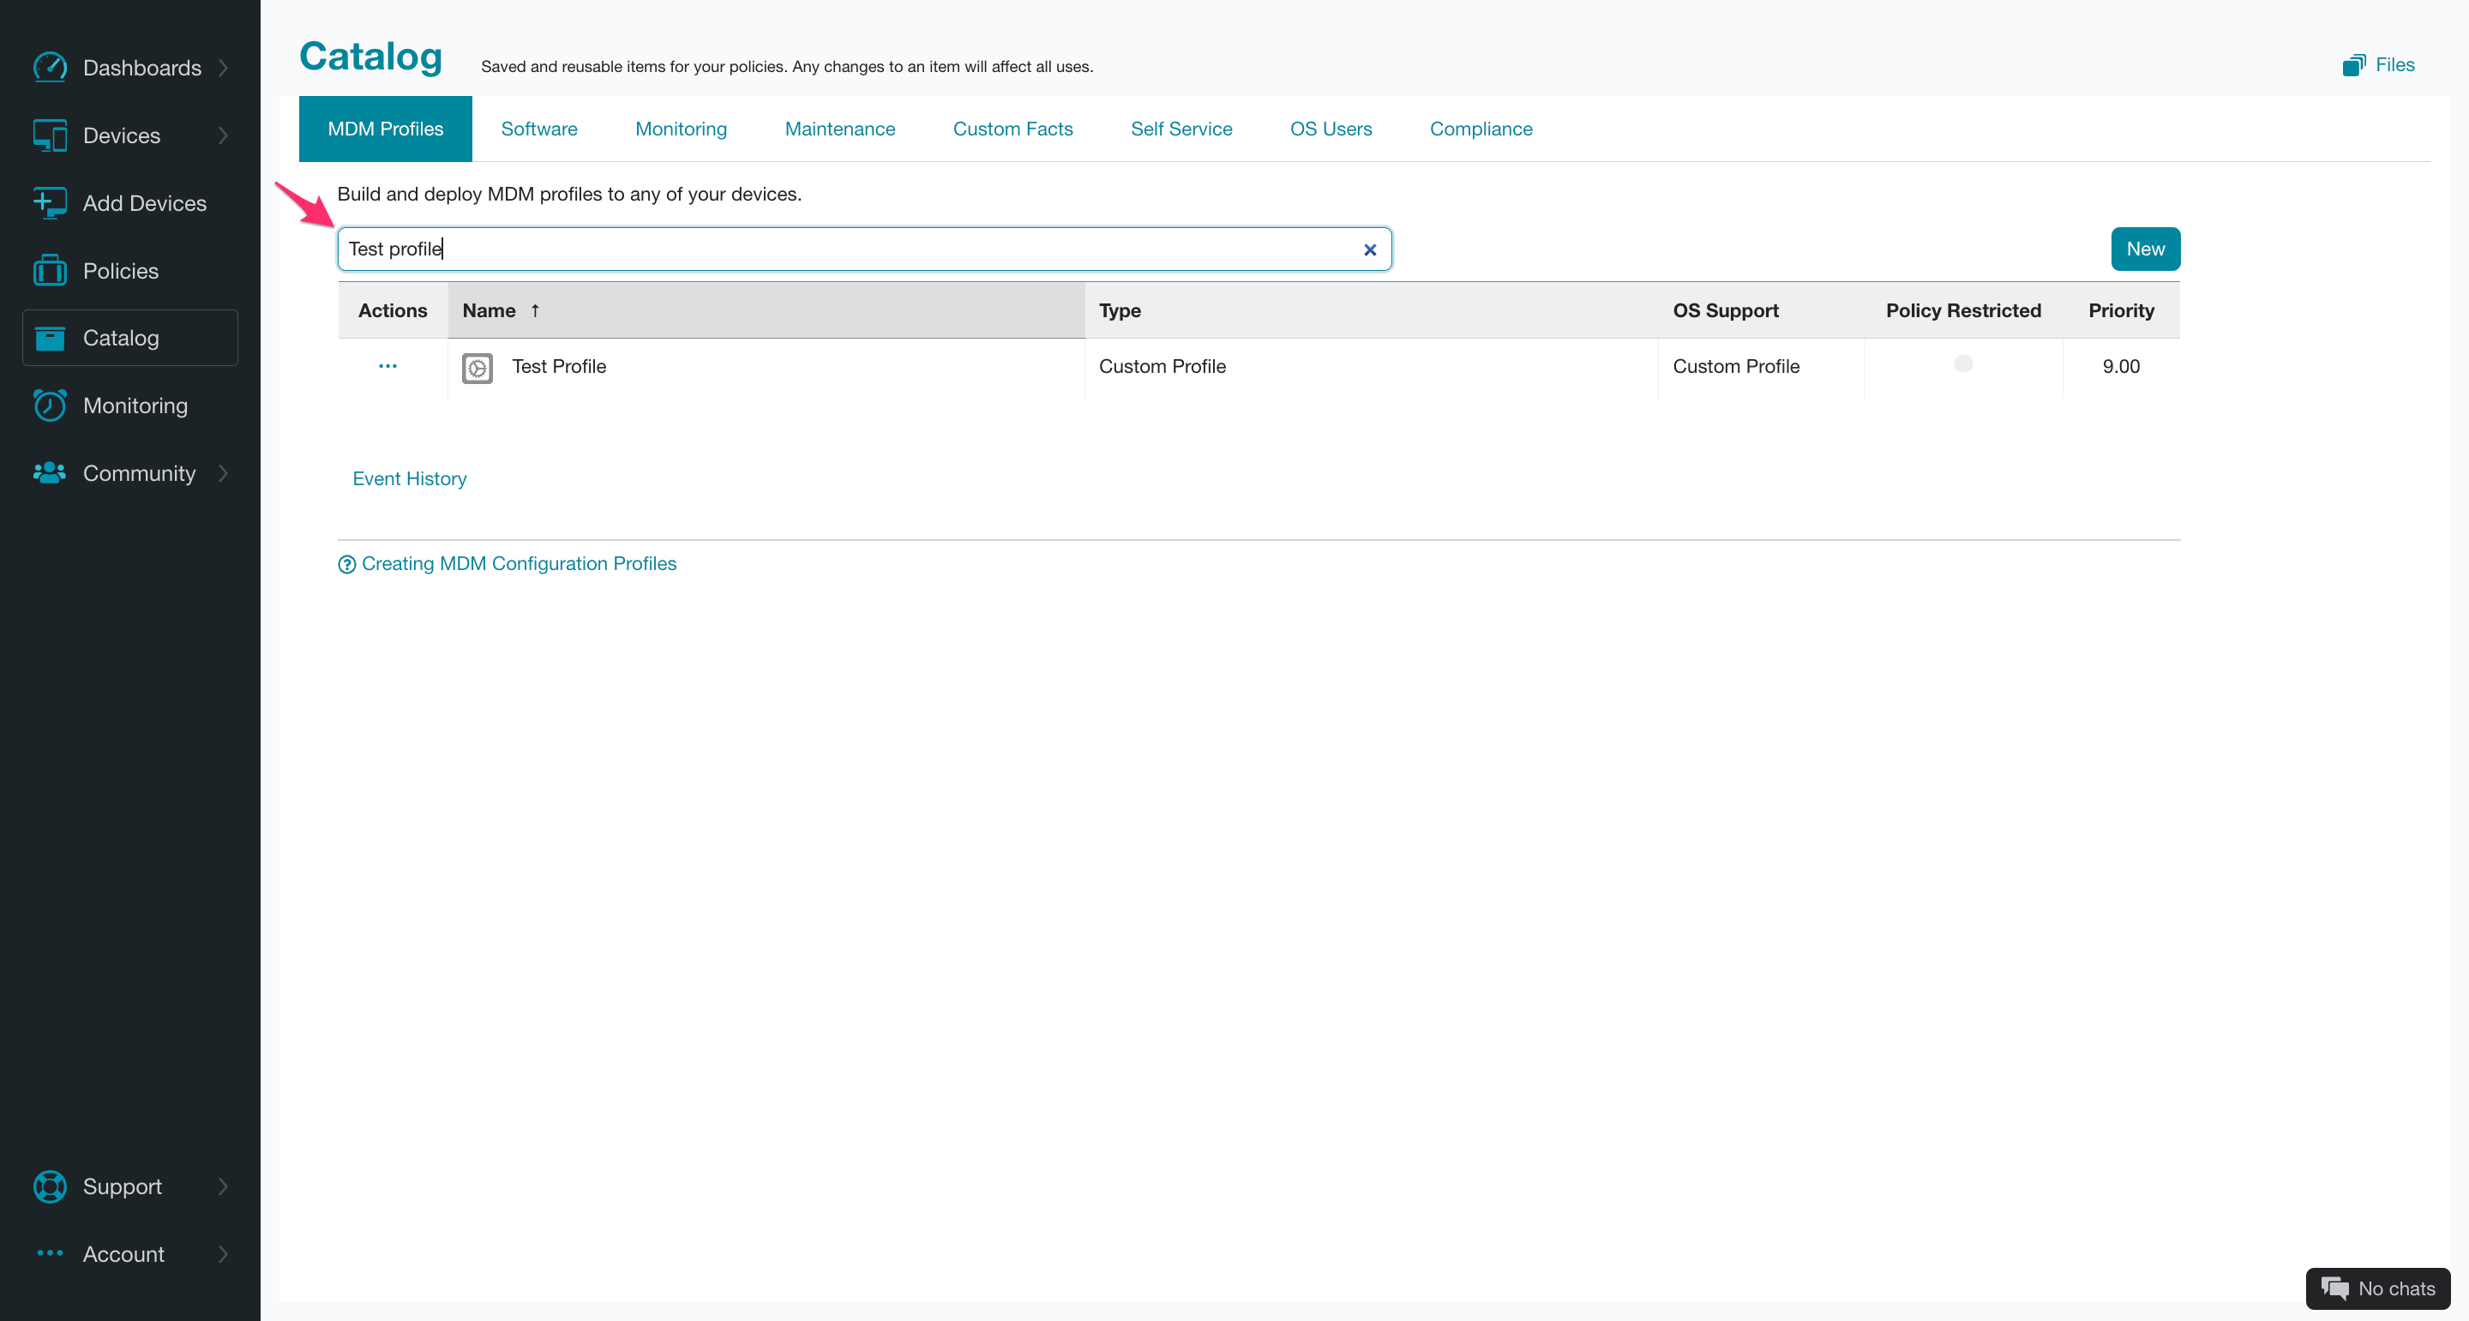
Task: Clear the search field with the X
Action: pos(1370,249)
